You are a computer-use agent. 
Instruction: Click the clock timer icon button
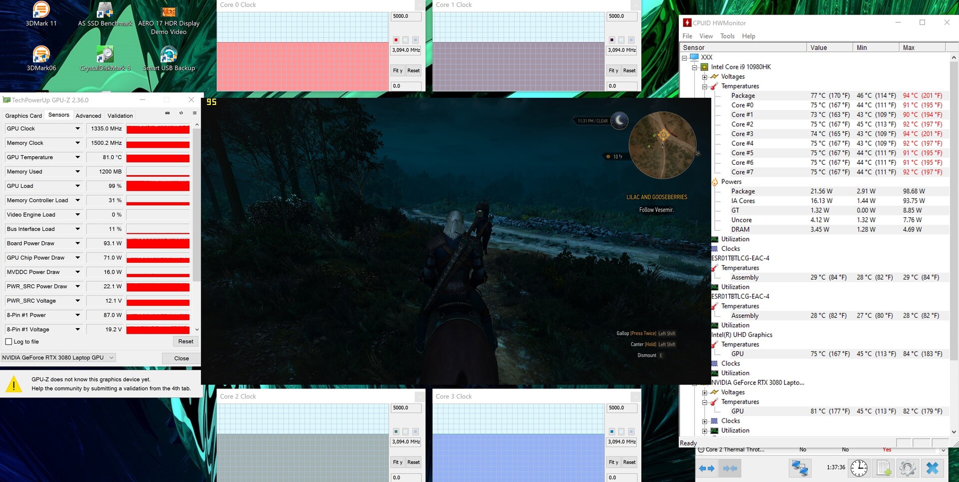(859, 468)
